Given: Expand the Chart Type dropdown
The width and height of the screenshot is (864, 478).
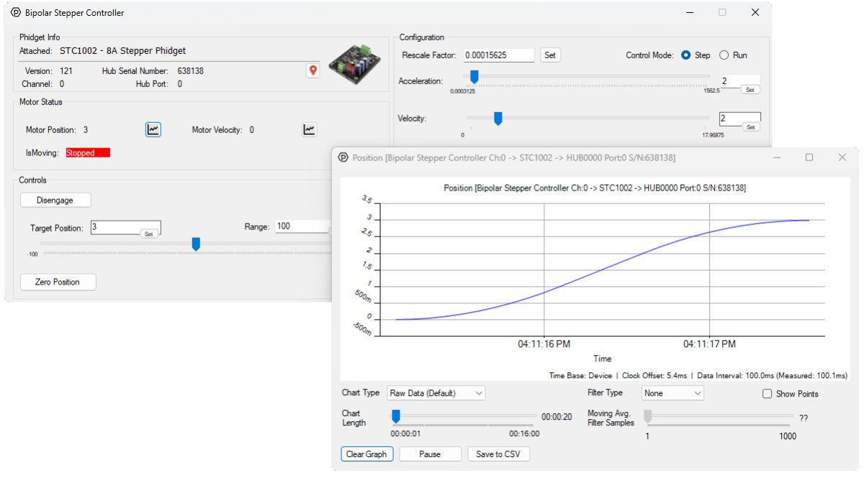Looking at the screenshot, I should (436, 393).
